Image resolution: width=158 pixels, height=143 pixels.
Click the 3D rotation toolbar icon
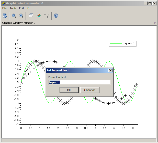[5, 16]
